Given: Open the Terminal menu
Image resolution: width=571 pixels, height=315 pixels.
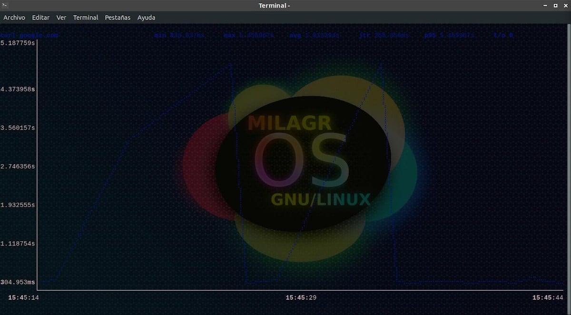Looking at the screenshot, I should coord(86,18).
